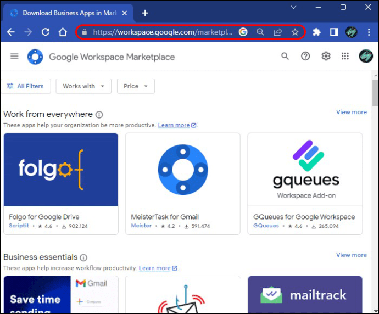Open the MeisterTask for Gmail card image

[183, 170]
